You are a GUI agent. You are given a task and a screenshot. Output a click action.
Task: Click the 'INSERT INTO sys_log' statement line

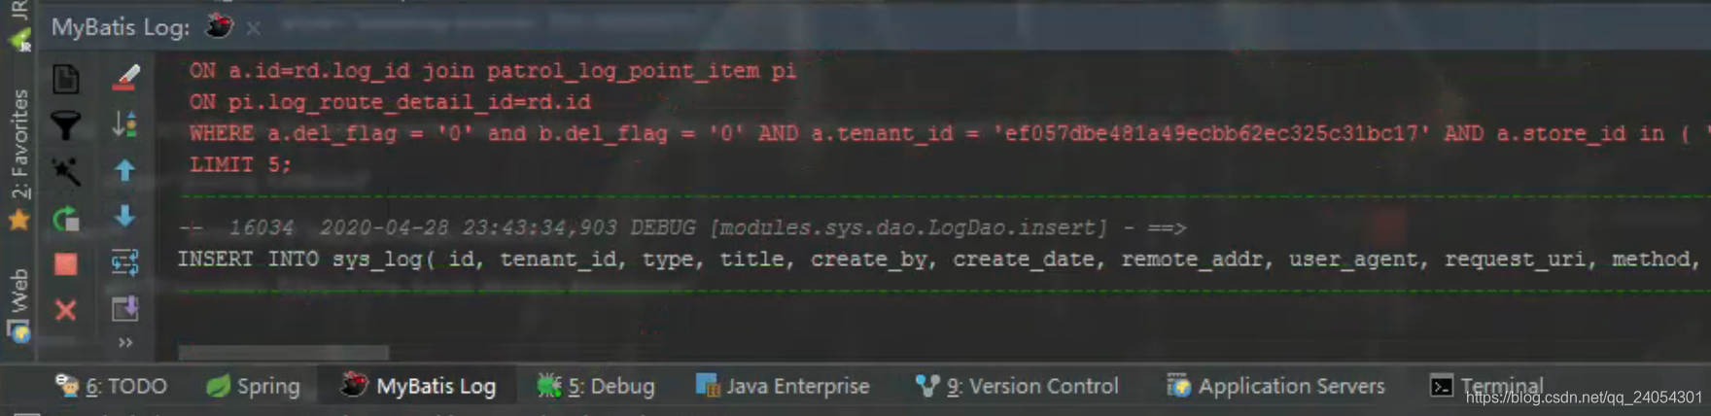[x=938, y=260]
